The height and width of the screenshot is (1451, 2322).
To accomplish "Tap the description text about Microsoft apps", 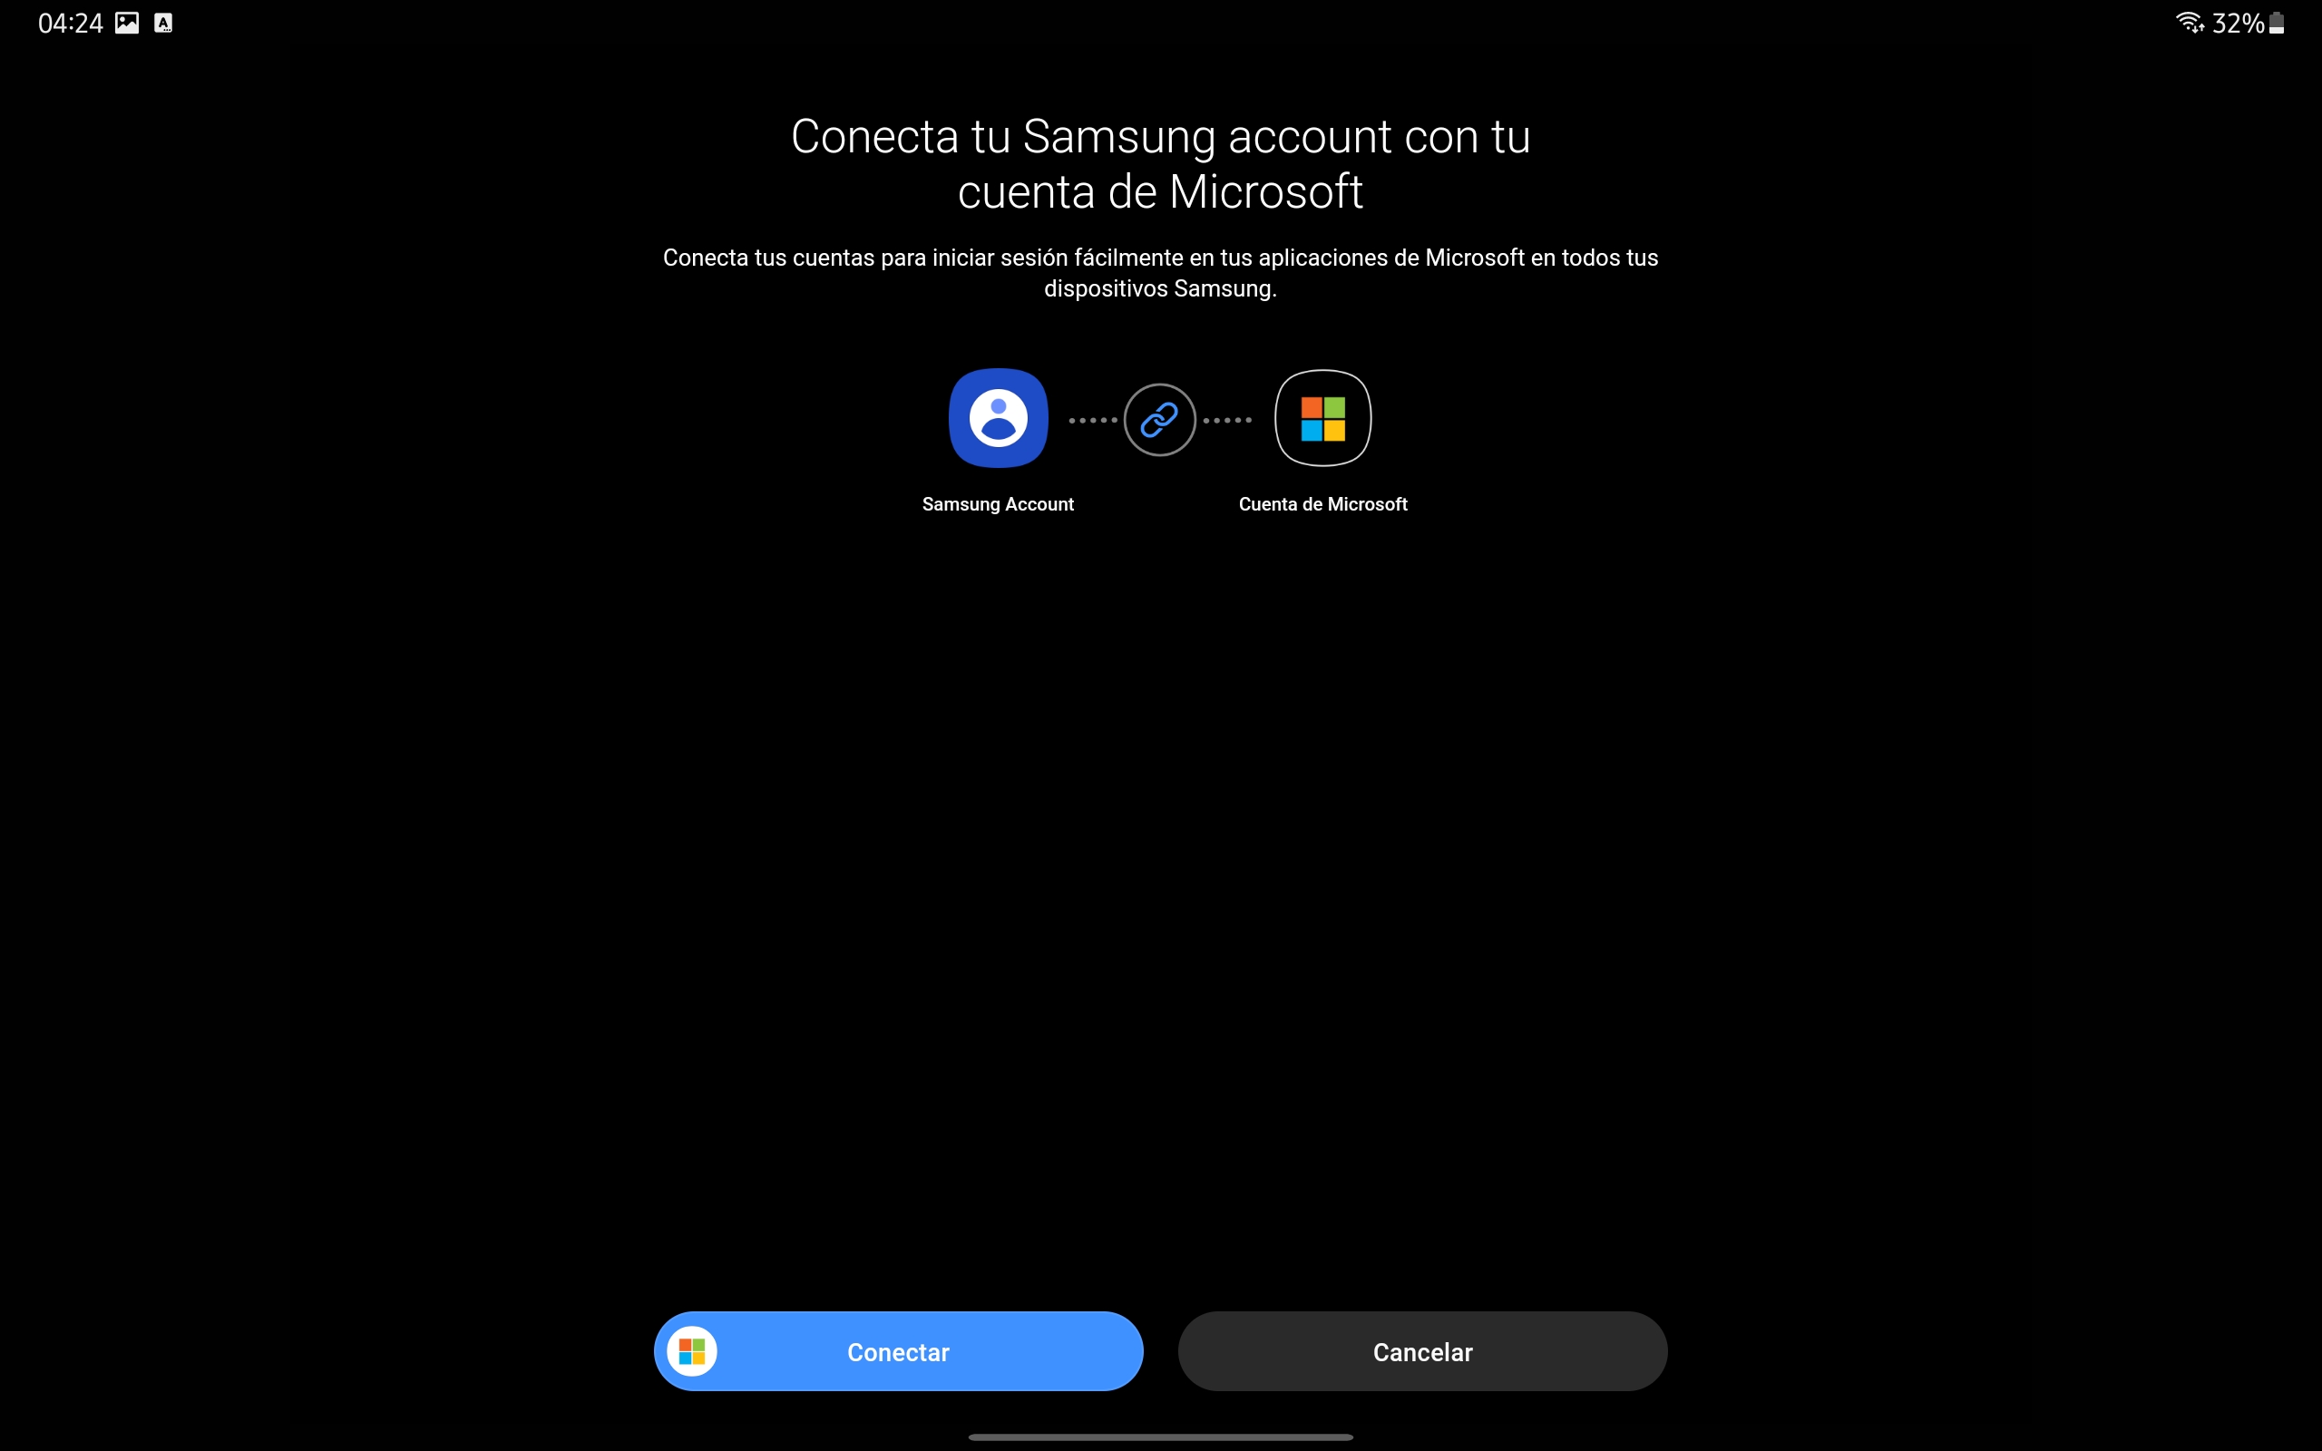I will (1160, 273).
